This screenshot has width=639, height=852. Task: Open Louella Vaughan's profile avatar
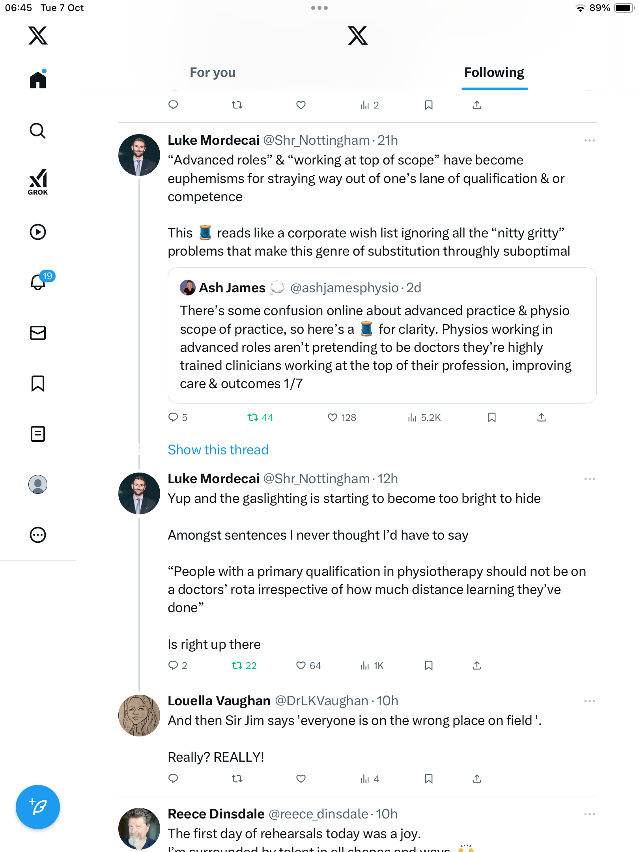point(139,716)
